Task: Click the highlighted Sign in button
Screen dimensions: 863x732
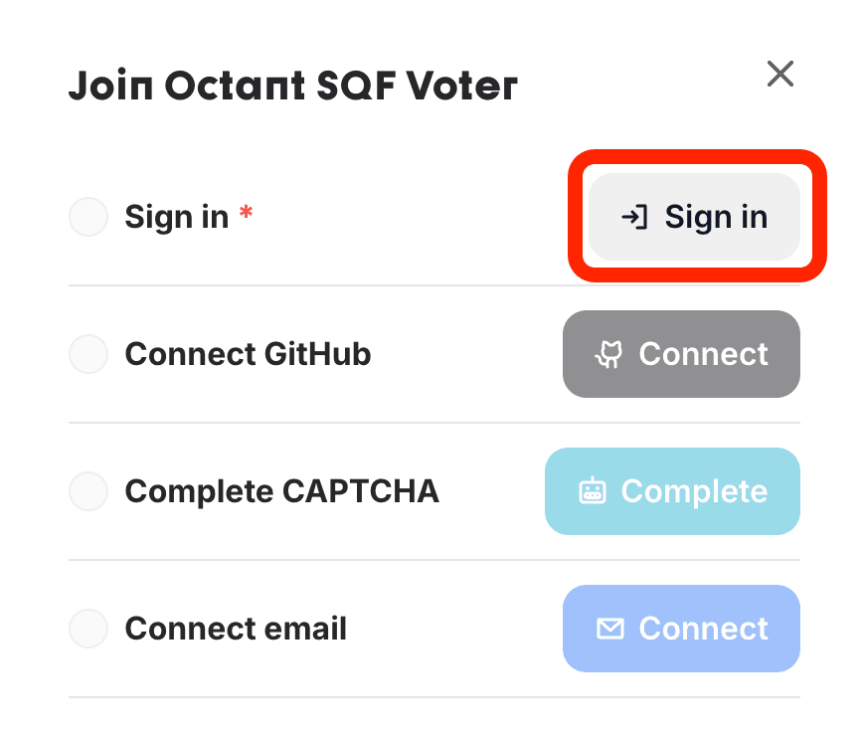Action: pos(694,217)
